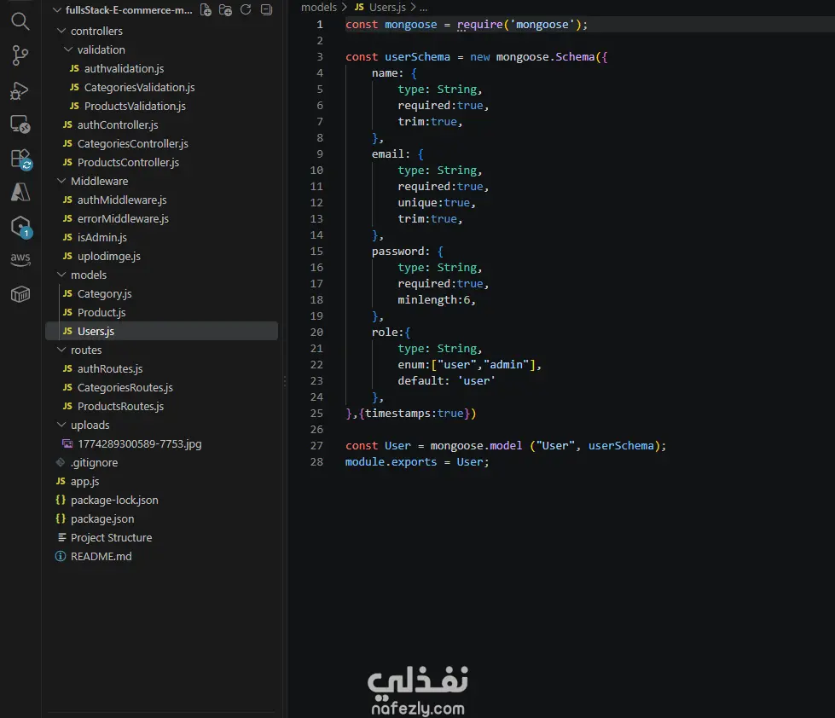Open the Search view in activity bar
Screen dimensions: 835x718
click(20, 21)
